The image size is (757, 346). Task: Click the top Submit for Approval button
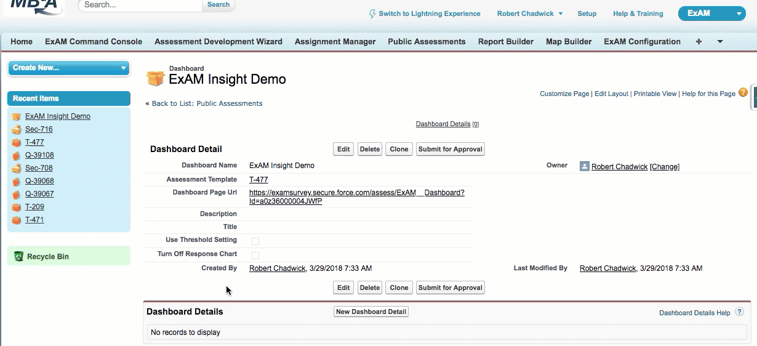tap(451, 149)
